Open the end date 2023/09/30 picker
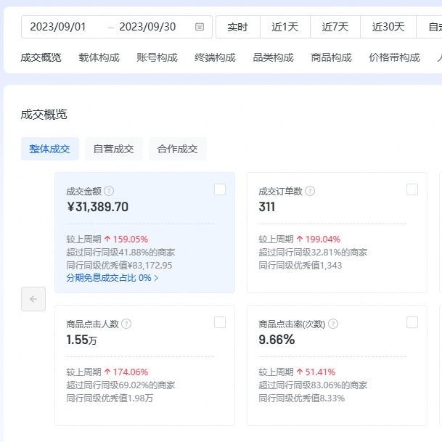The width and height of the screenshot is (442, 442). tap(147, 27)
